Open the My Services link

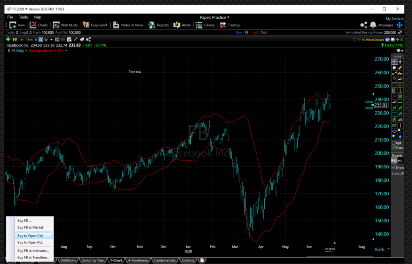[394, 19]
